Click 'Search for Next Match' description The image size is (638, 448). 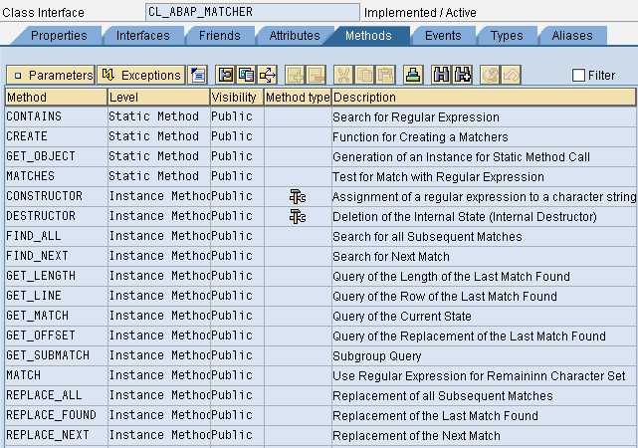tap(391, 257)
